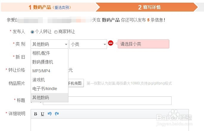204x131 pixels.
Task: Click inside the 标题 title input field
Action: click(107, 100)
